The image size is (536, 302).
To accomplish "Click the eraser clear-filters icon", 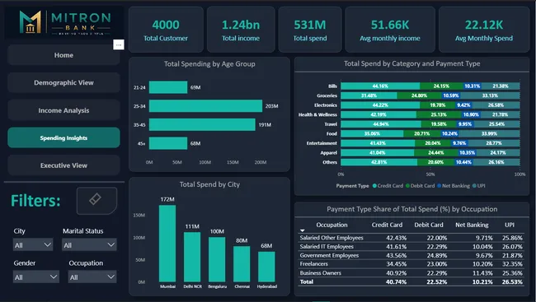I will 96,199.
